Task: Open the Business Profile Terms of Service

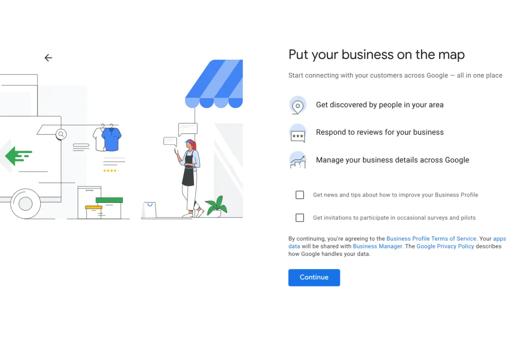Action: click(x=431, y=239)
